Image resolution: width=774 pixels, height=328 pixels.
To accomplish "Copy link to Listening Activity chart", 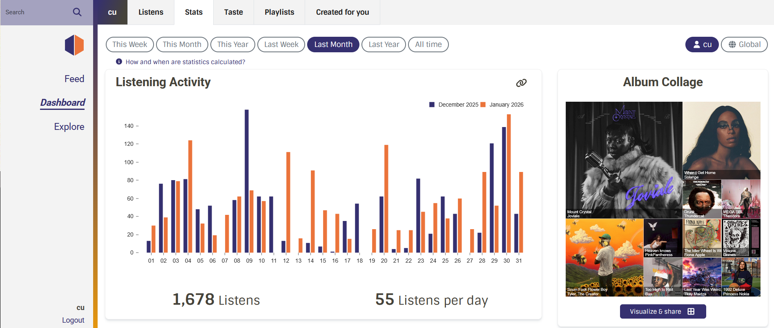I will click(x=521, y=83).
